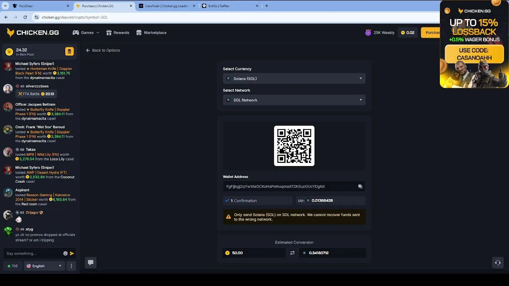The image size is (509, 286).
Task: Click the browser back arrow
Action: (x=6, y=17)
